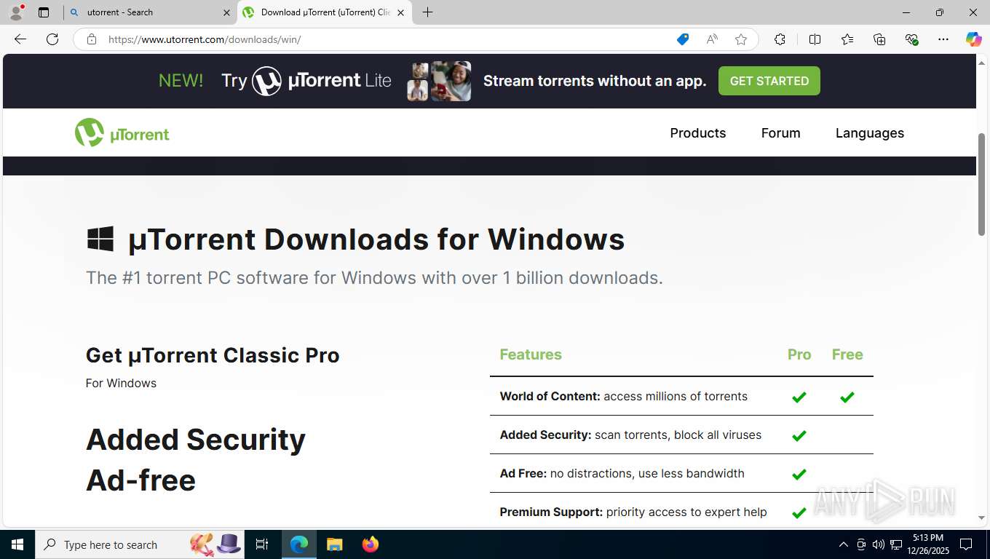Click the 'World of Content' feature row
Screen dimensions: 990x559
click(x=681, y=397)
